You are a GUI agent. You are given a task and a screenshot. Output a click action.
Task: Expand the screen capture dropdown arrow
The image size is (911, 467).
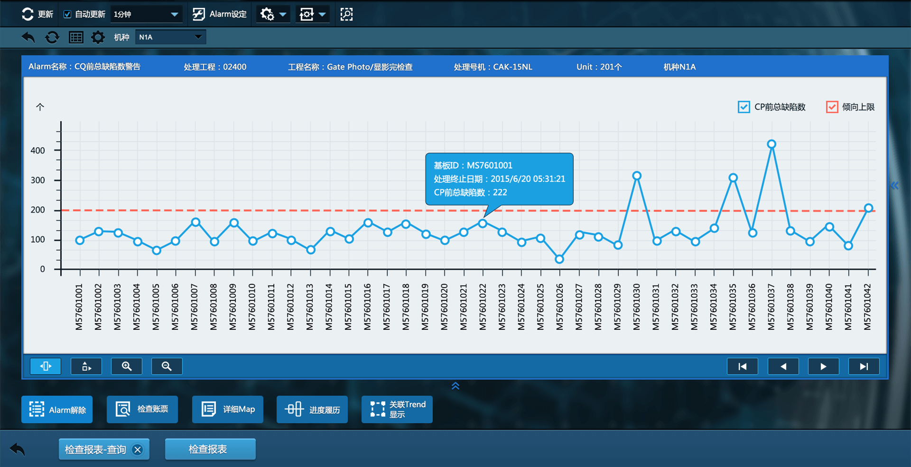(322, 14)
